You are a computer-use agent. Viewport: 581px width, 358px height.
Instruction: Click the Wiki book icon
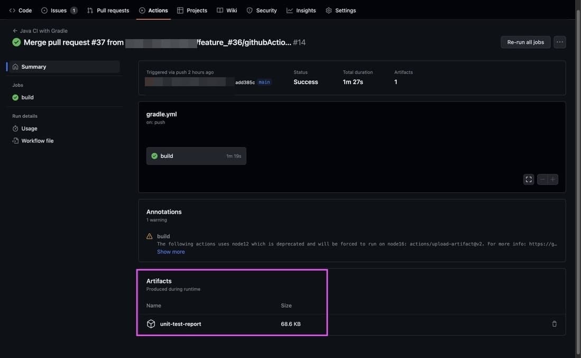tap(220, 11)
